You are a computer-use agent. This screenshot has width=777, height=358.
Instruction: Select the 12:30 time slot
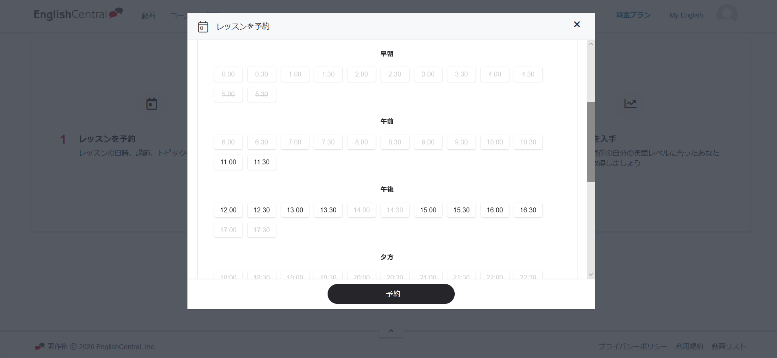click(262, 210)
